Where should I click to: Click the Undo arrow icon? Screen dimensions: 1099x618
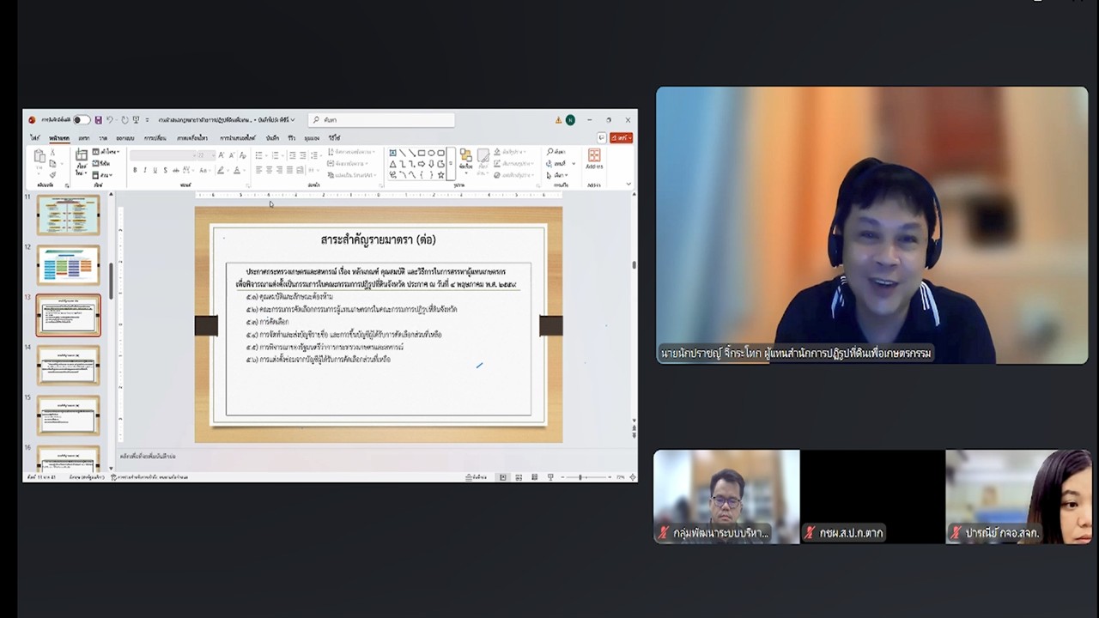pos(110,120)
